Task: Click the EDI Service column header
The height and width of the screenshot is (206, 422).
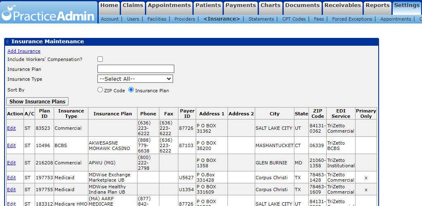Action: click(x=341, y=114)
